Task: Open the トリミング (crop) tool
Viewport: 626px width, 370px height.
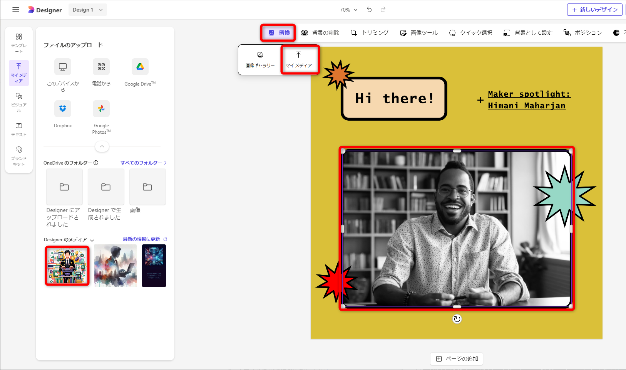Action: (369, 33)
